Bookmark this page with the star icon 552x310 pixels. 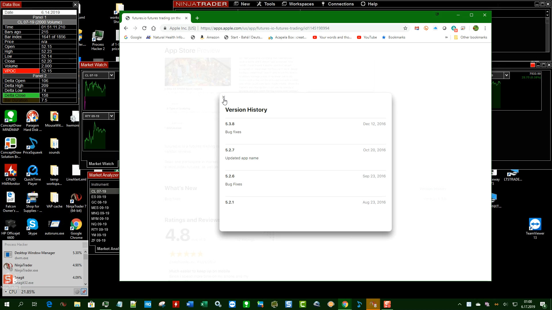tap(405, 28)
